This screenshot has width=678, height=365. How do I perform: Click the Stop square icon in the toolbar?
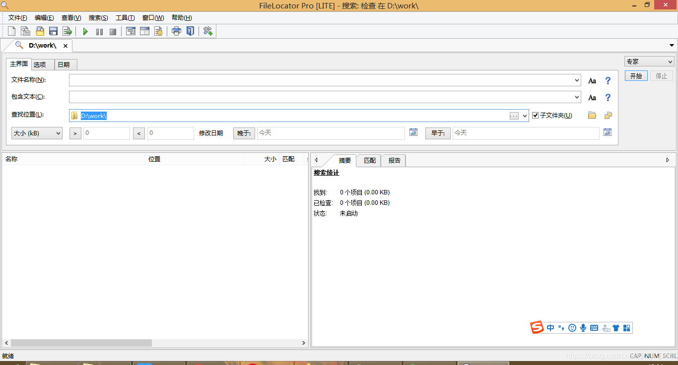(x=113, y=32)
